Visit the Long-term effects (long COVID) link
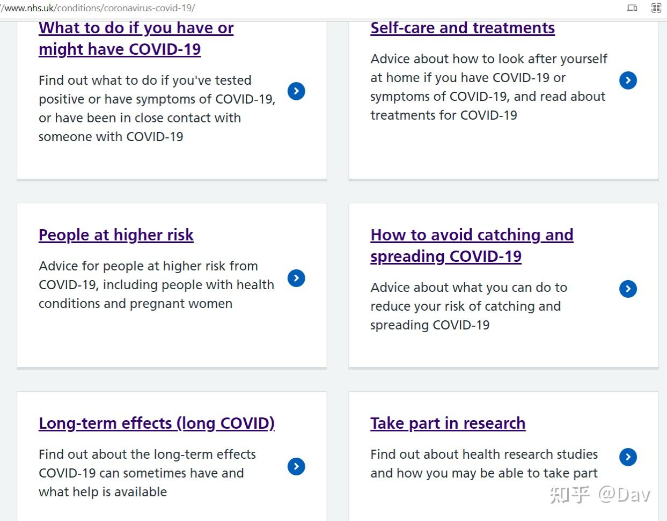 coord(156,423)
